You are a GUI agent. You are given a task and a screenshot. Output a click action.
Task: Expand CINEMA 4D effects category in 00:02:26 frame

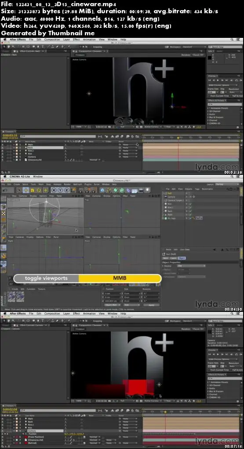[x=208, y=123]
